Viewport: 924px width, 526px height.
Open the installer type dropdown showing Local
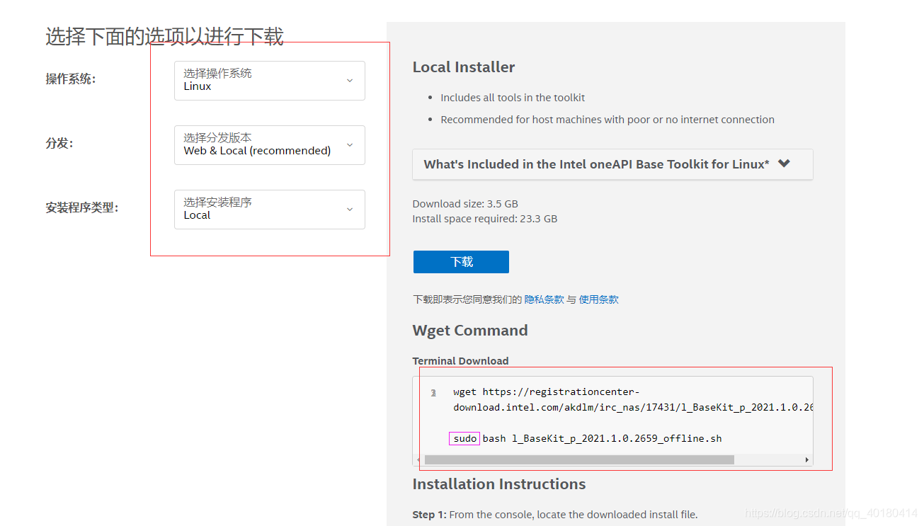tap(270, 209)
